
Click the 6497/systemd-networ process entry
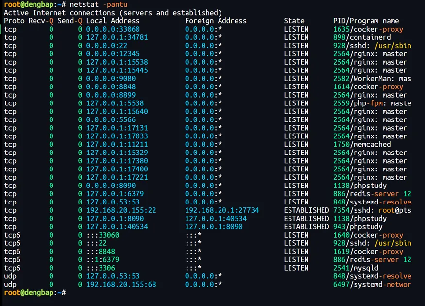coord(372,284)
